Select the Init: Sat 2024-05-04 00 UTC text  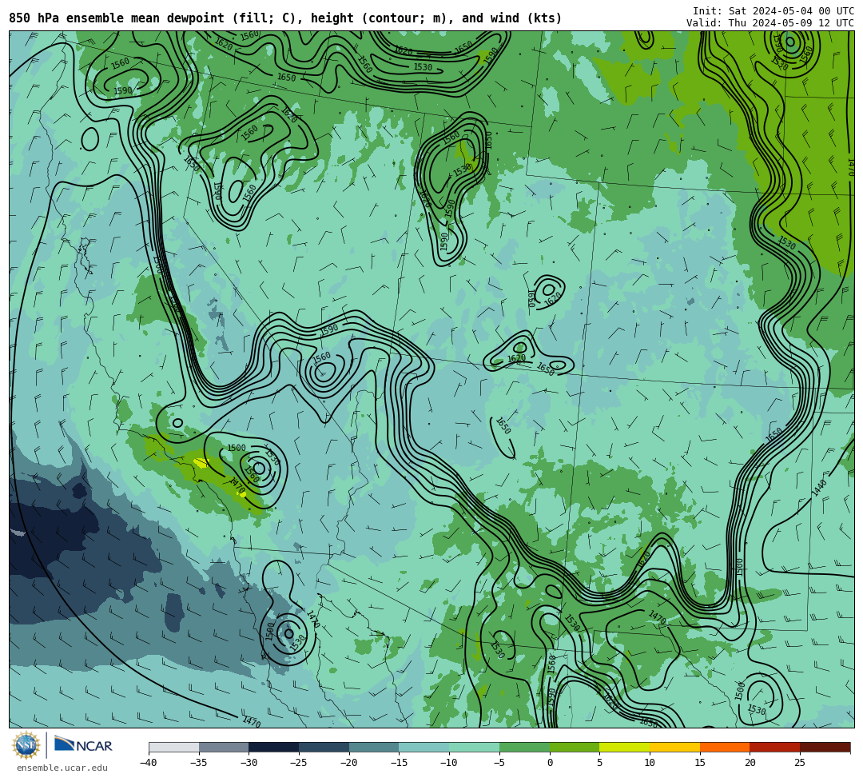point(774,10)
